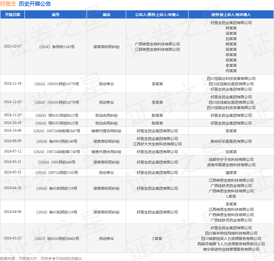Viewport: 274px width, 261px height.
Task: Select date cell 2024-12-18
Action: point(13,84)
